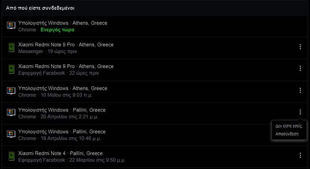
Task: Click 'Υπολογιστής Windows · Pallini' 20 Απριλίου text
Action: pos(62,110)
